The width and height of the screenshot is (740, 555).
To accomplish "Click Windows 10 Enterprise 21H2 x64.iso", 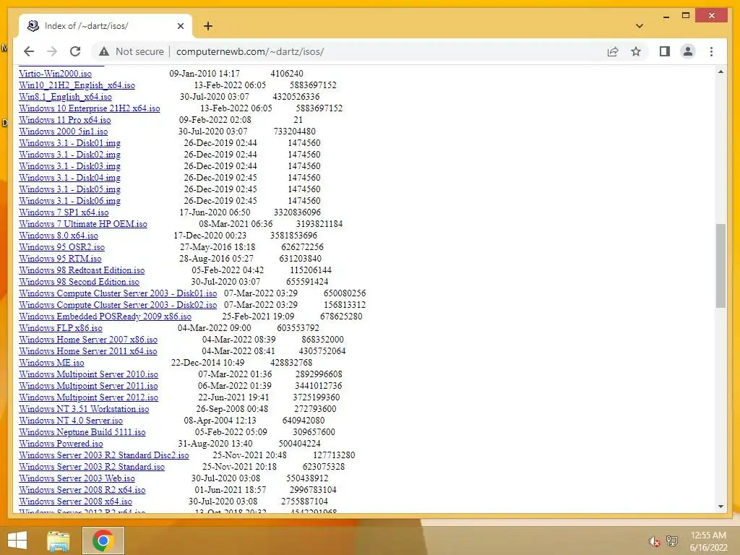I will [x=90, y=108].
